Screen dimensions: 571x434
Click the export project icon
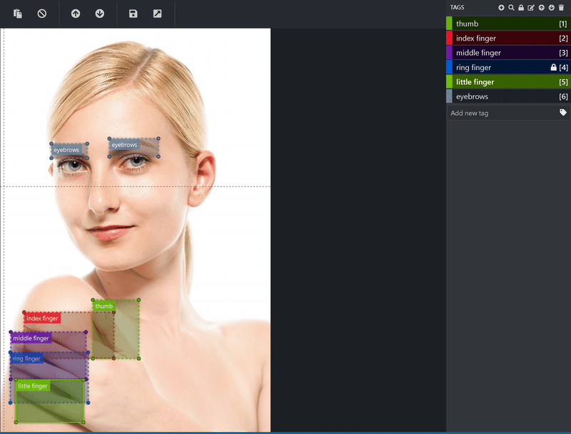157,14
